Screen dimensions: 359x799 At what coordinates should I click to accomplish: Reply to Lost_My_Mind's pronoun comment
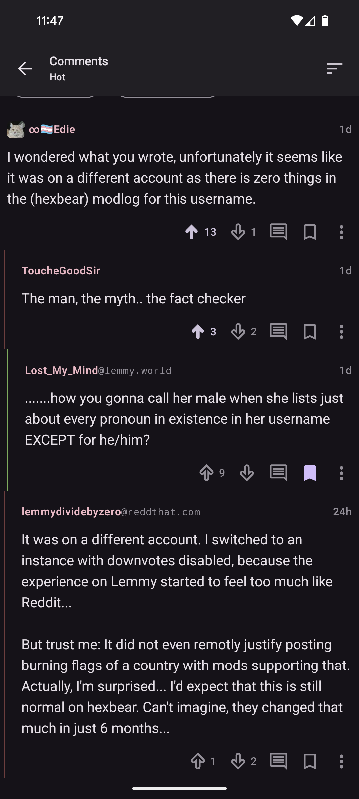278,473
